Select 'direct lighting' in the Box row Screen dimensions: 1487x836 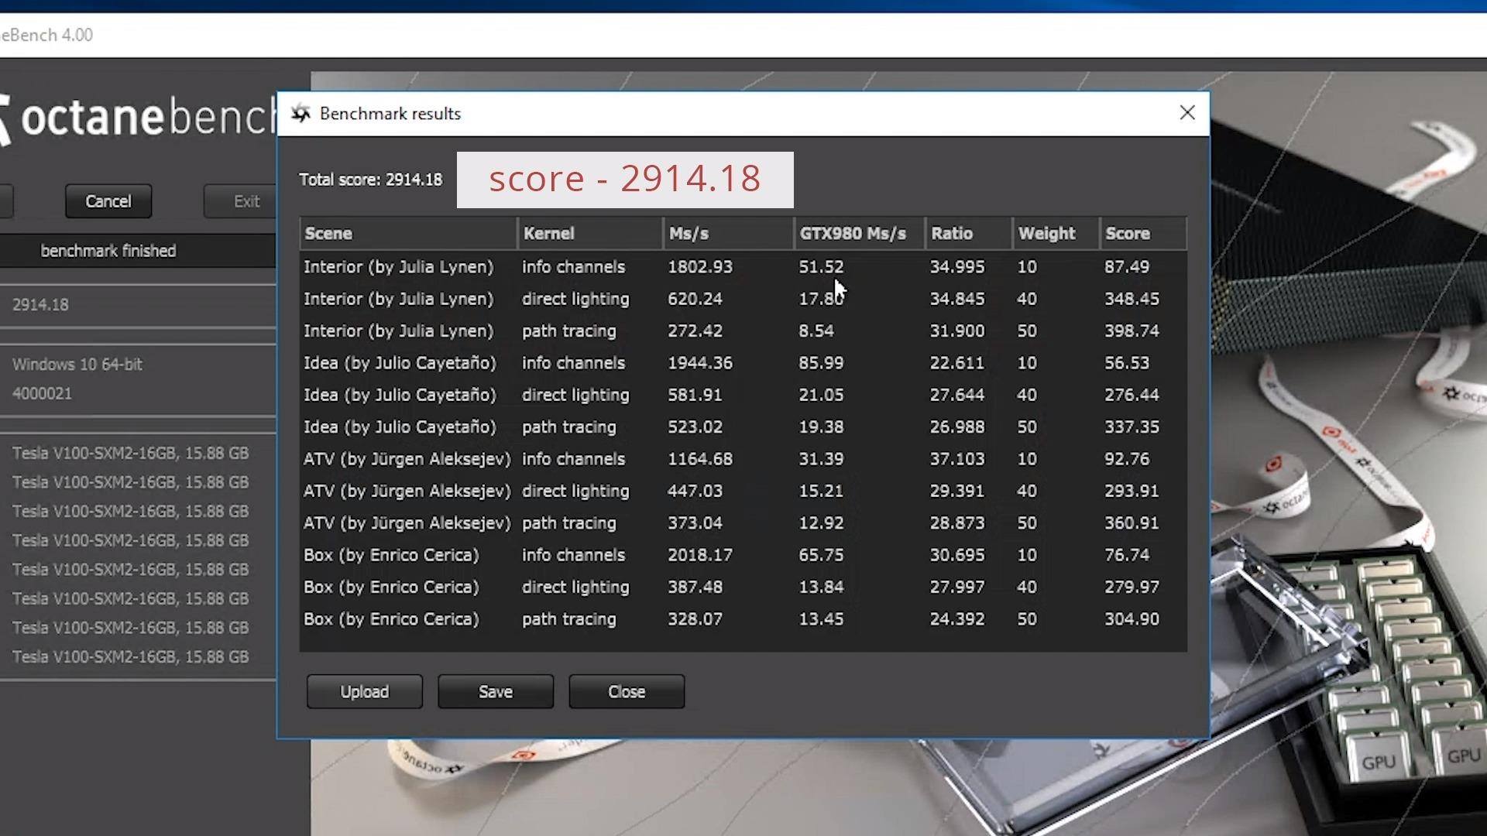(x=575, y=587)
